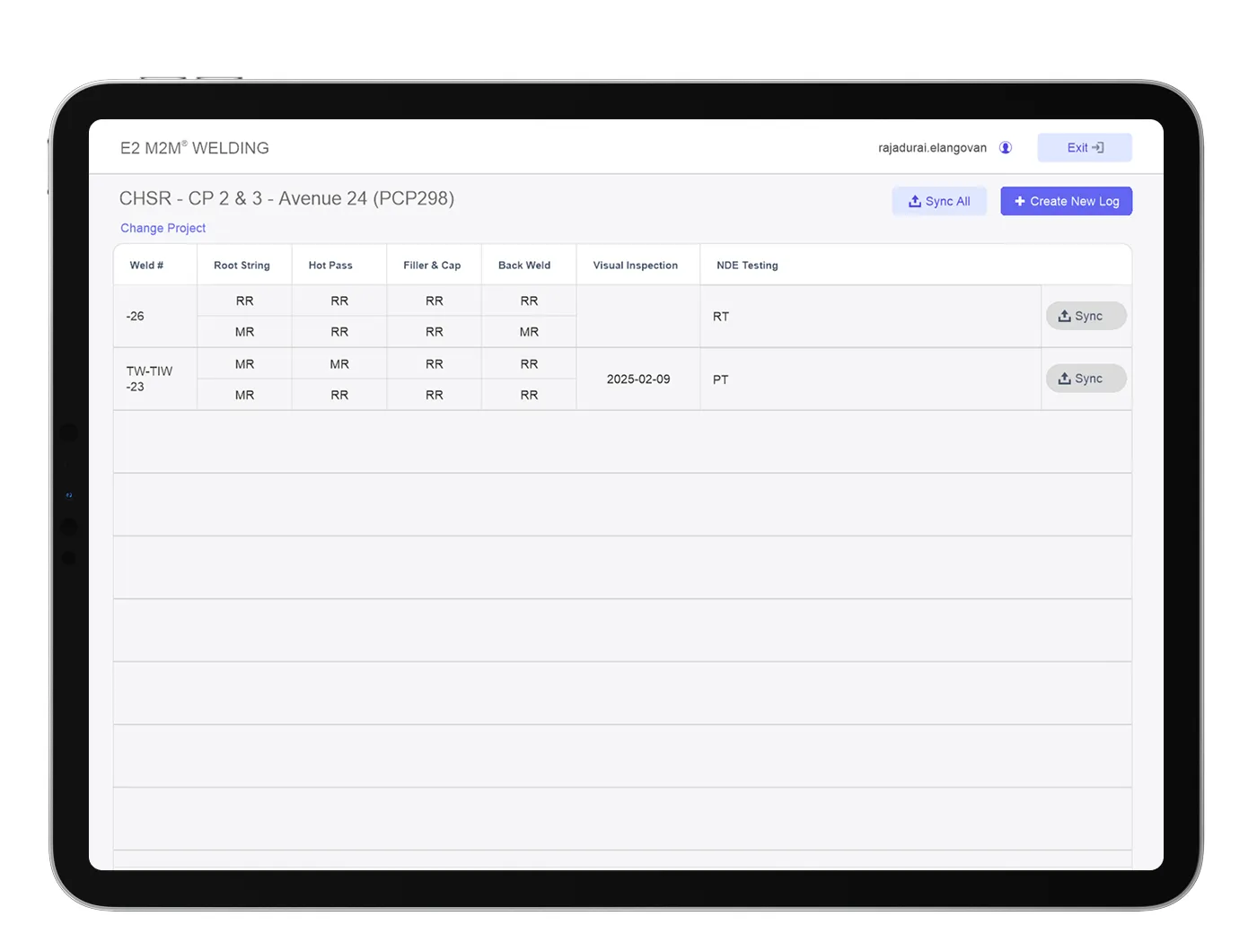Click the 2025-02-09 visual inspection date
Screen dimensions: 1257x942
coord(638,379)
